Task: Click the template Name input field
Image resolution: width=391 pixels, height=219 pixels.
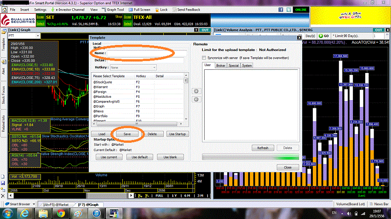Action: point(147,53)
